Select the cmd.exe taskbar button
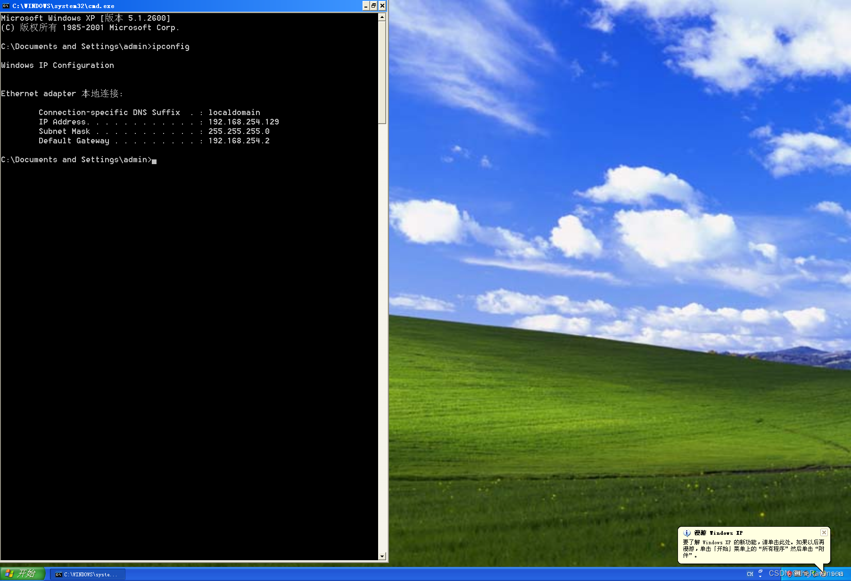Screen dimensions: 851x581 pos(87,574)
